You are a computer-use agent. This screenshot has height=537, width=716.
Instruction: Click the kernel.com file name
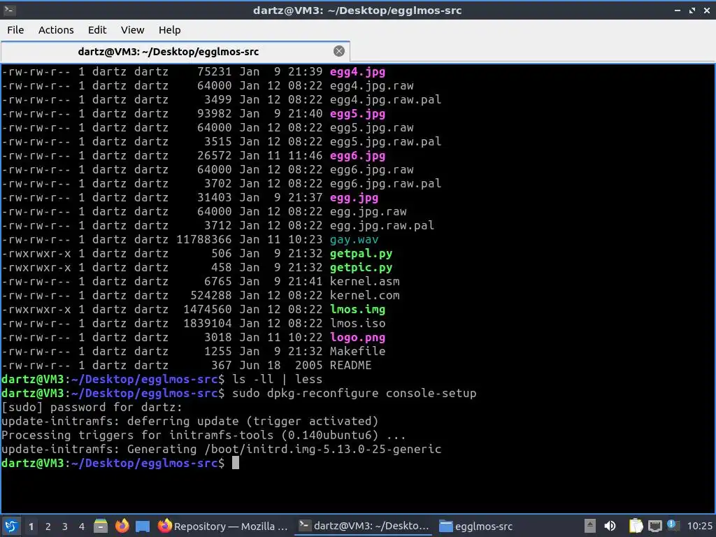point(364,296)
